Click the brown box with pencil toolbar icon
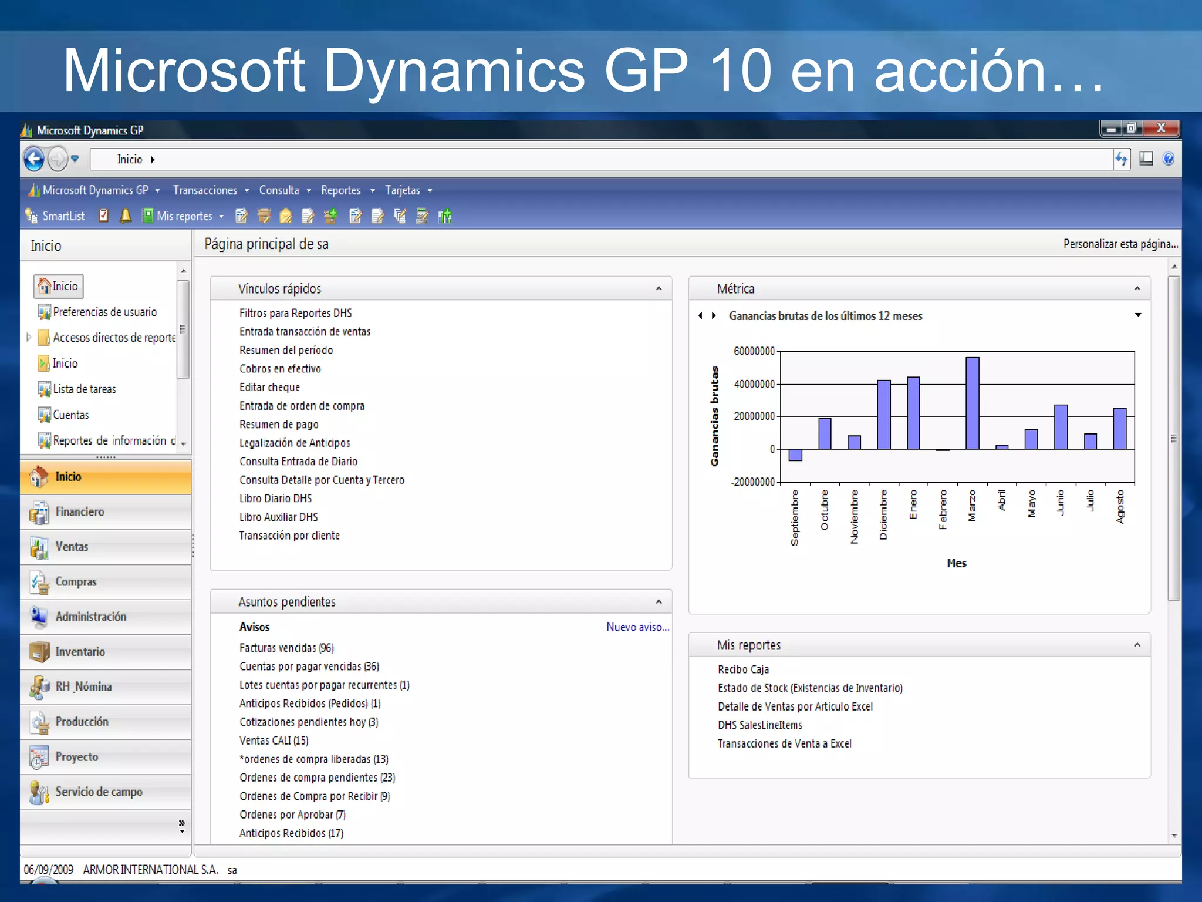This screenshot has height=902, width=1202. pyautogui.click(x=264, y=216)
